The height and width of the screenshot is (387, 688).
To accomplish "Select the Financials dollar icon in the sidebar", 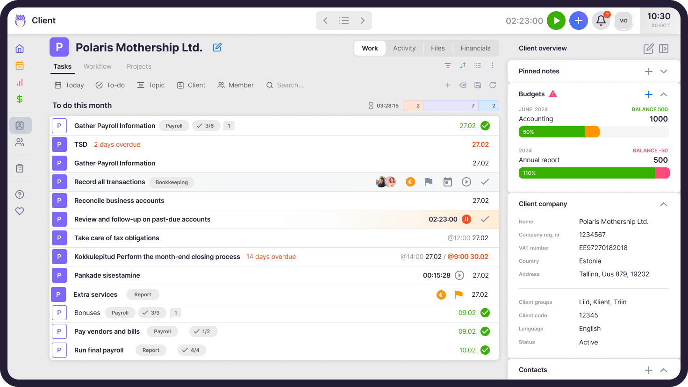I will tap(20, 99).
